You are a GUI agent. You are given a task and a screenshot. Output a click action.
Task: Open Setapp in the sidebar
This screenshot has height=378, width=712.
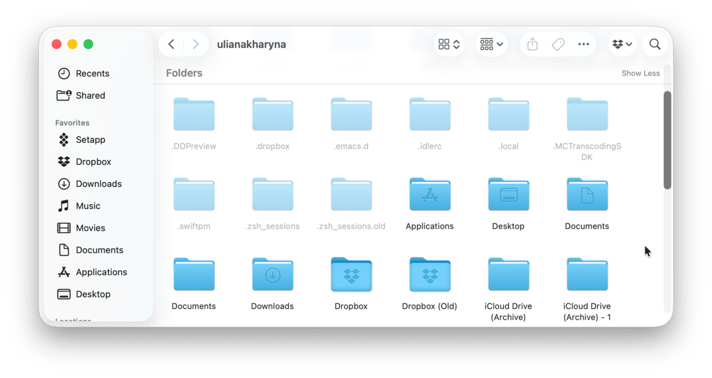[90, 140]
